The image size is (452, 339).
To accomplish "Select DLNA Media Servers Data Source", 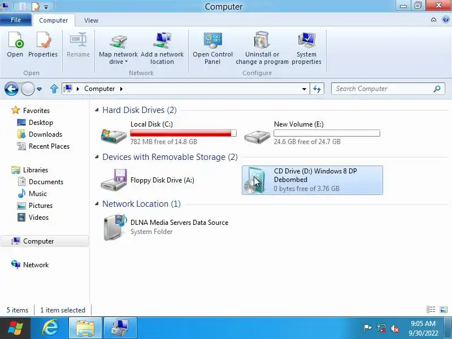I will coord(166,227).
